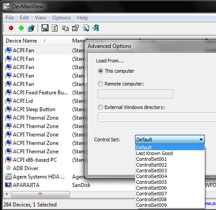This screenshot has width=216, height=210.
Task: Click the Save floppy disk toolbar icon
Action: point(45,28)
